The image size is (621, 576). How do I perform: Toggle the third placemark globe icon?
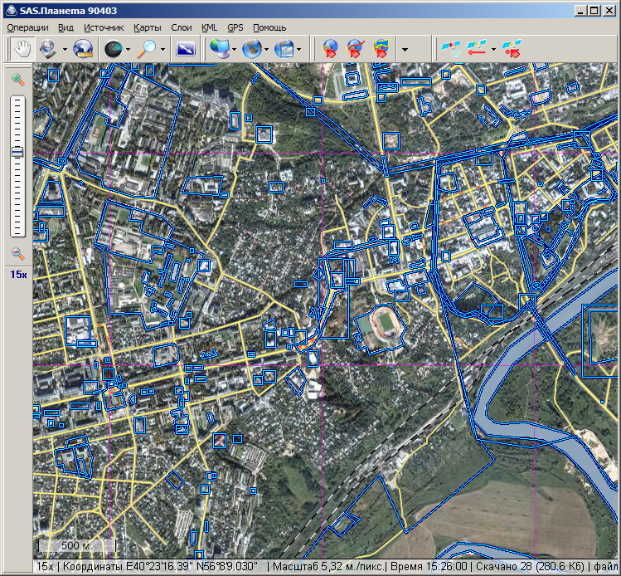(381, 49)
